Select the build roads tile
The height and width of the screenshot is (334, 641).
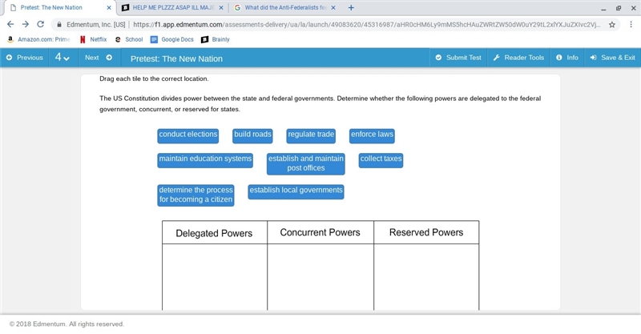pyautogui.click(x=252, y=135)
